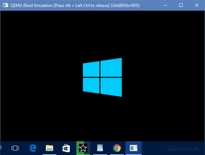Switch to Google Chrome on taskbar
205x155 pixels.
point(117,148)
